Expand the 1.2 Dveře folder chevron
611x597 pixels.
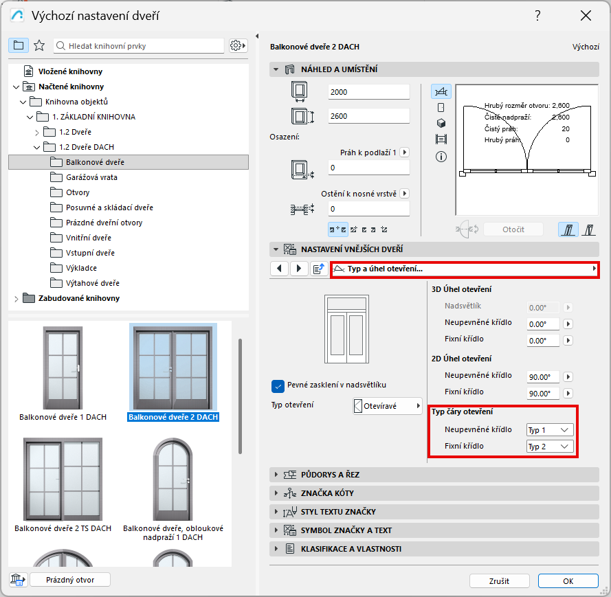coord(36,133)
